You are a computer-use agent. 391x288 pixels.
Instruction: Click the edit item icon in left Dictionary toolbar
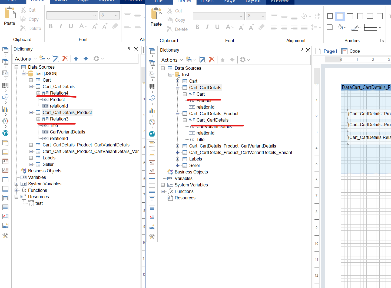pos(56,59)
